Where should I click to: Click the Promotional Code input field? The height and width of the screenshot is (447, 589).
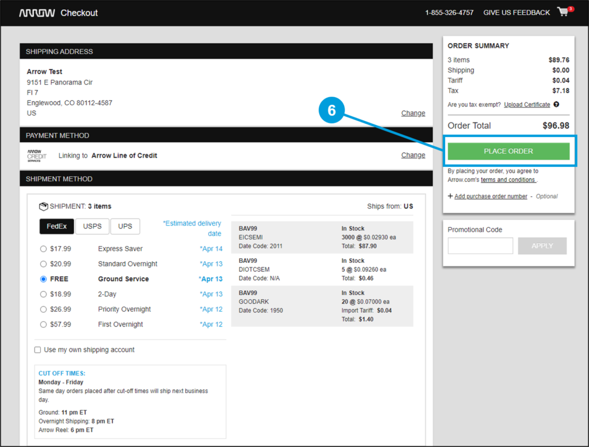coord(480,246)
